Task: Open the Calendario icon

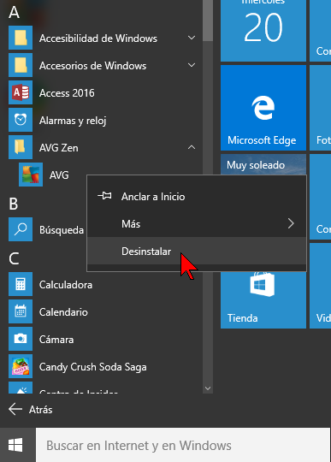Action: pos(21,311)
